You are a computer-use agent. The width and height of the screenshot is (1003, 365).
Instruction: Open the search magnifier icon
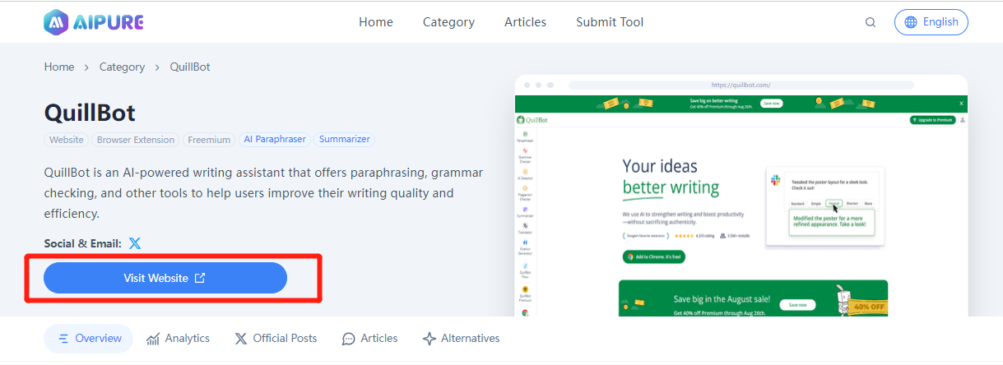tap(871, 22)
